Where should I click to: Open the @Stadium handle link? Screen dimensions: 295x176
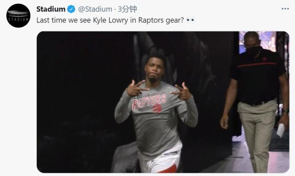pos(95,9)
